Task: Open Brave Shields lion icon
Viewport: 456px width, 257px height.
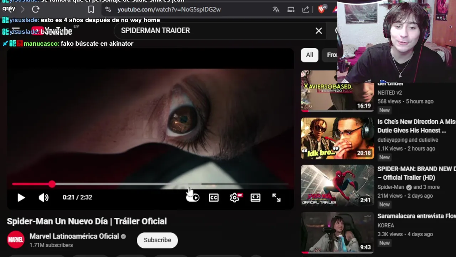Action: (x=321, y=10)
